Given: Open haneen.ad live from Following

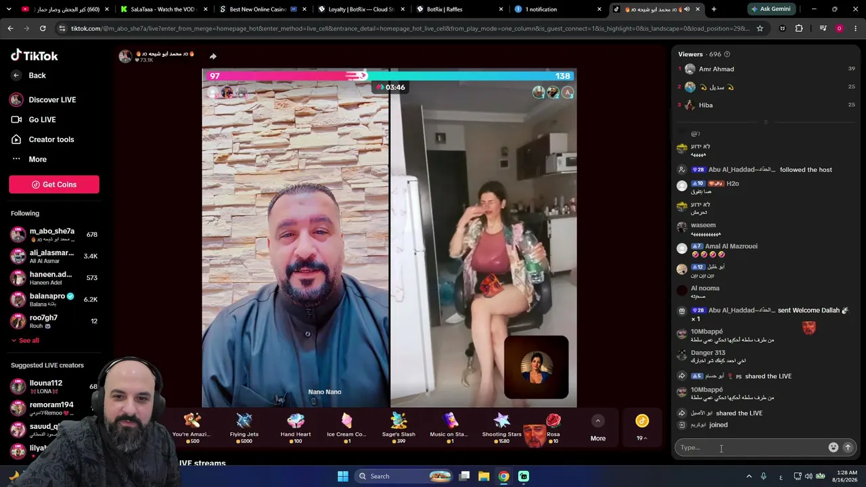Looking at the screenshot, I should click(x=54, y=278).
